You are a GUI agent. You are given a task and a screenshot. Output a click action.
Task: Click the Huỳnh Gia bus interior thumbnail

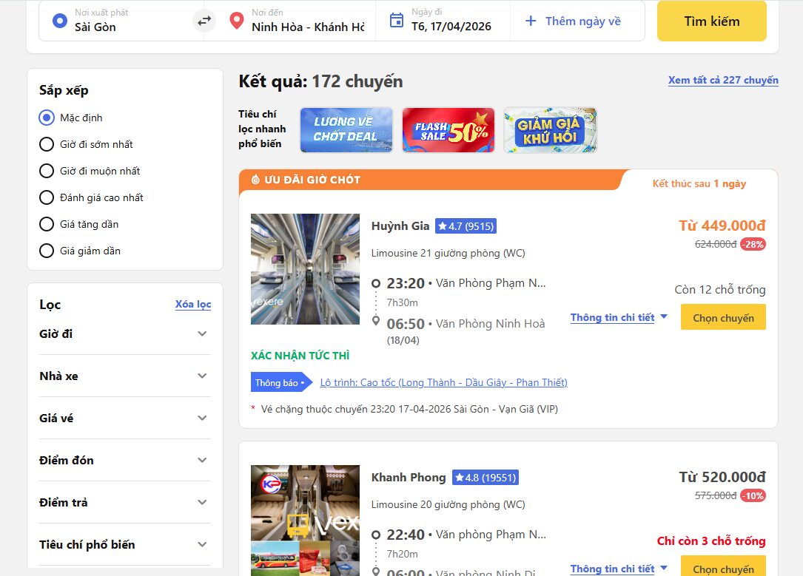click(x=305, y=269)
